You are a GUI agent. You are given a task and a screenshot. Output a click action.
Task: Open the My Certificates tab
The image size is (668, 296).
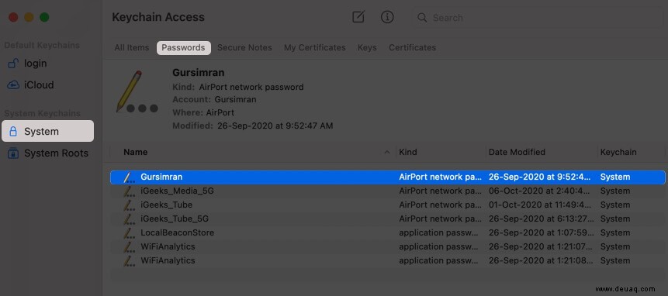click(315, 47)
